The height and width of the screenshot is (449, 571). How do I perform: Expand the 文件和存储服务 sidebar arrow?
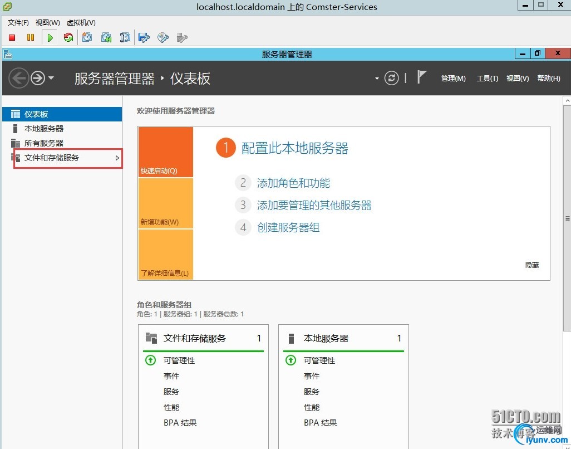coord(117,158)
